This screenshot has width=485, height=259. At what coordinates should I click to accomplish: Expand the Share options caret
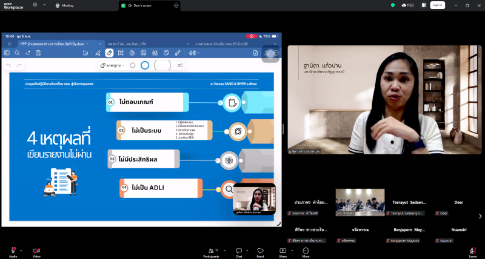pos(292,251)
